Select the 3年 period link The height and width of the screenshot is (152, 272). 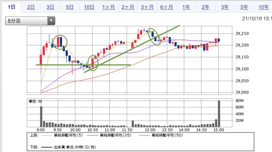(x=225, y=7)
